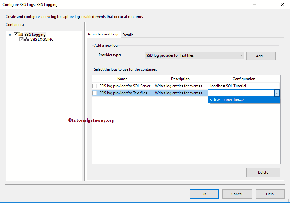
Task: Enable the Text files log provider checkbox
Action: pos(95,93)
